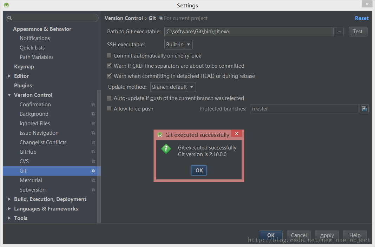This screenshot has width=375, height=247.
Task: Select the Background item under Version Control
Action: point(34,114)
